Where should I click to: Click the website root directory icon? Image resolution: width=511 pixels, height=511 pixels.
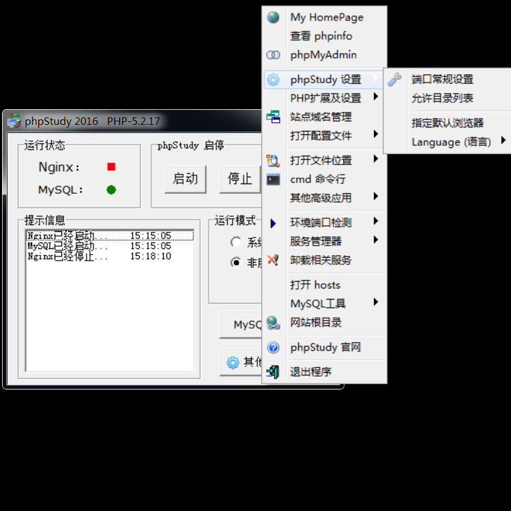point(273,323)
